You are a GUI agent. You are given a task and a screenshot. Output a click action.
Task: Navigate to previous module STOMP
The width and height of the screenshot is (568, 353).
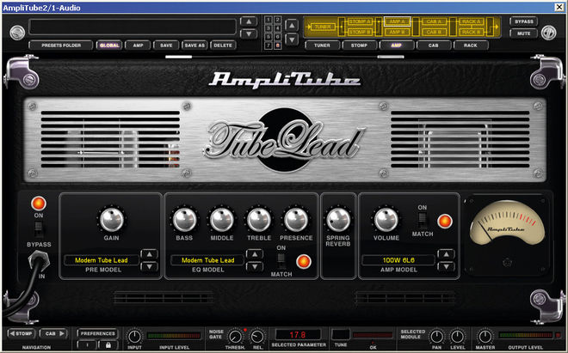[x=22, y=333]
